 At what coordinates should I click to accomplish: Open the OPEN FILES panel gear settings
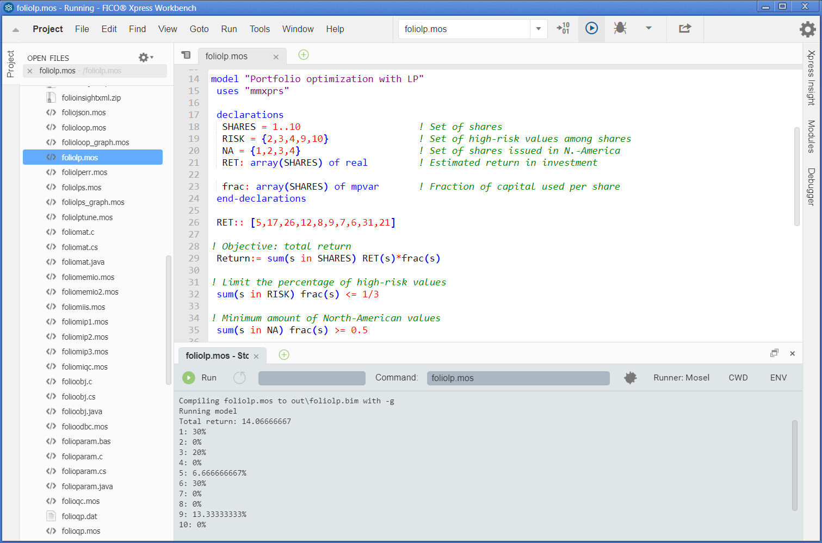[x=144, y=57]
